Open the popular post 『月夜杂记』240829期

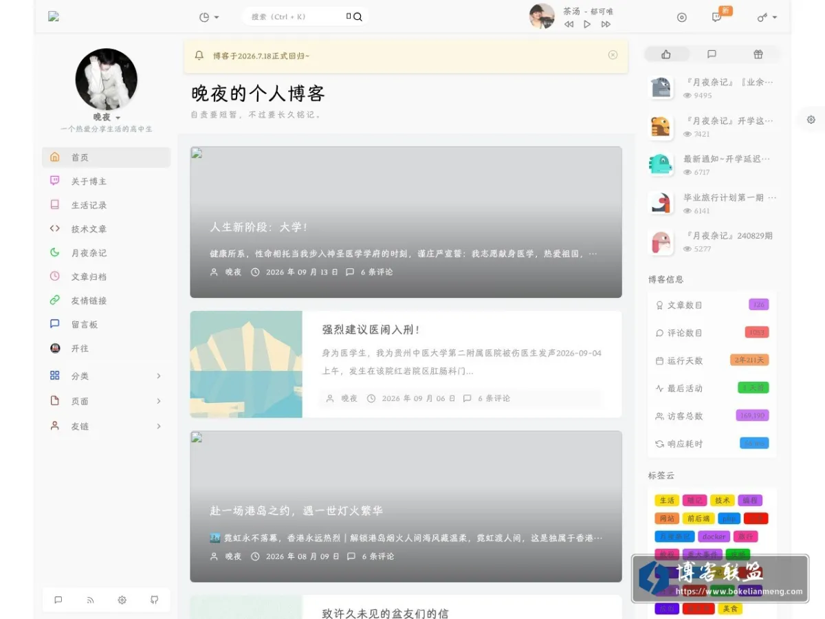point(728,236)
